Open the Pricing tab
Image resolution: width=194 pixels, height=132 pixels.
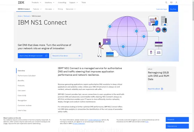(60, 9)
